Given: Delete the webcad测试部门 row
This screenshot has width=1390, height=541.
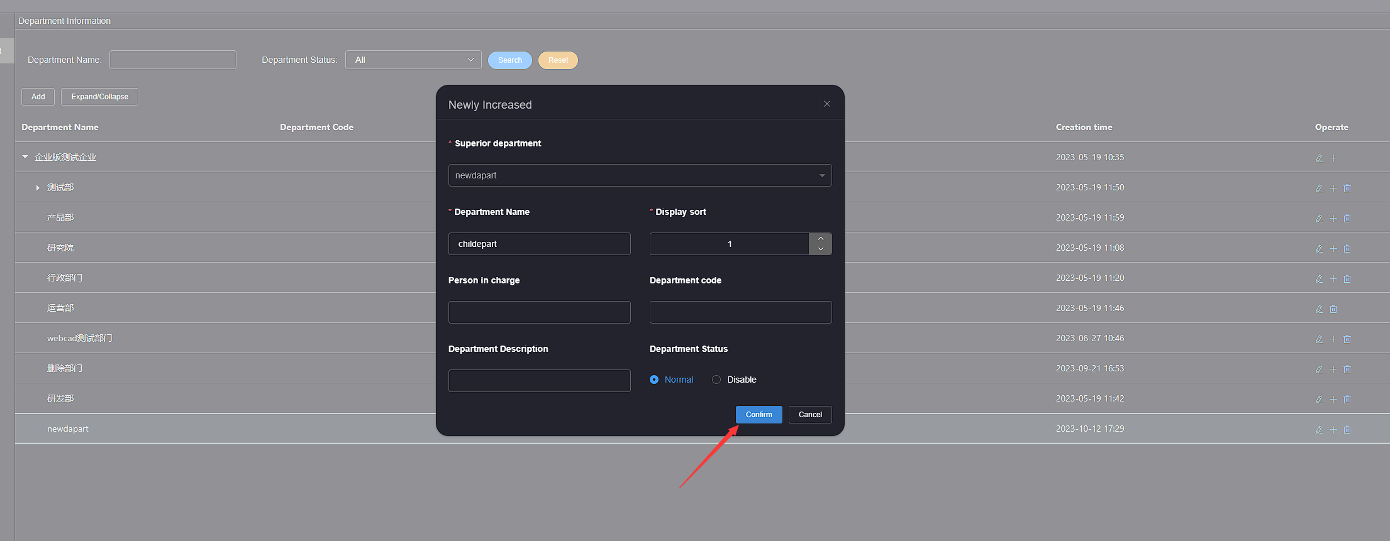Looking at the screenshot, I should click(x=1347, y=339).
